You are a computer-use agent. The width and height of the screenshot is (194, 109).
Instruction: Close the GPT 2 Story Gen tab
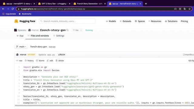(69, 4)
